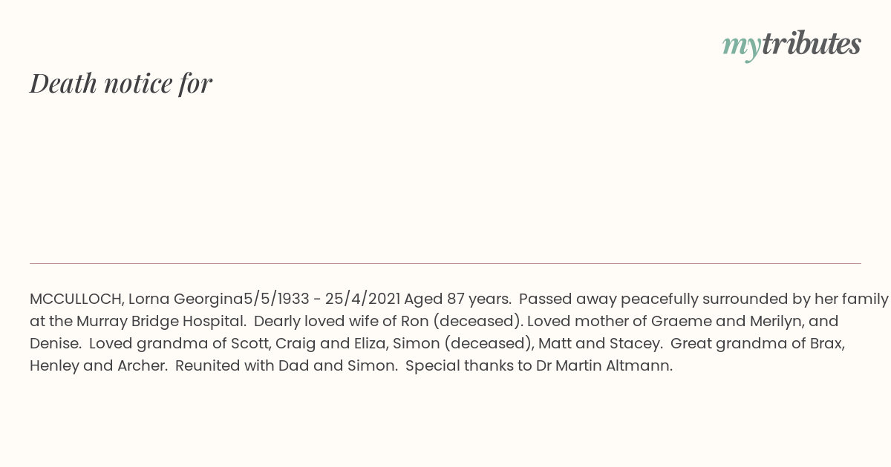Select the "Death notice for" heading

[x=121, y=83]
